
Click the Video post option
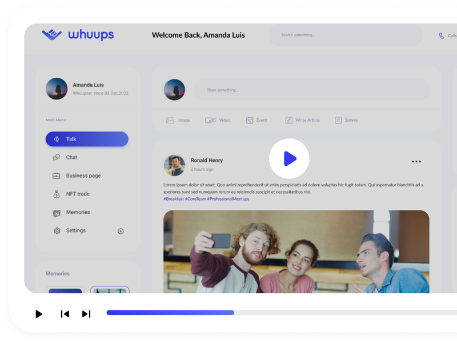pos(218,121)
